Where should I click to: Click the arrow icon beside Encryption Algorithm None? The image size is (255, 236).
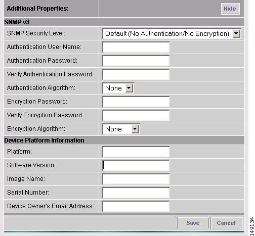coord(135,129)
